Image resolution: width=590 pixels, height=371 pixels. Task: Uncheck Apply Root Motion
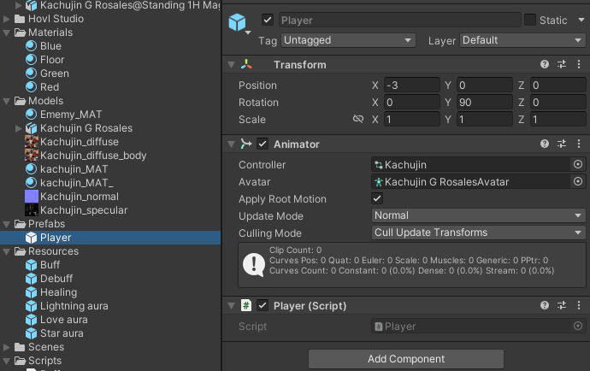point(377,198)
